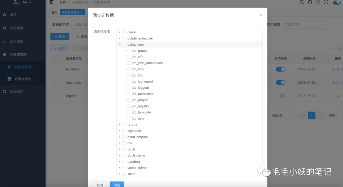Close the 数据源管理 tab with x icon
Viewport: 343px width, 187px height.
pos(81,13)
